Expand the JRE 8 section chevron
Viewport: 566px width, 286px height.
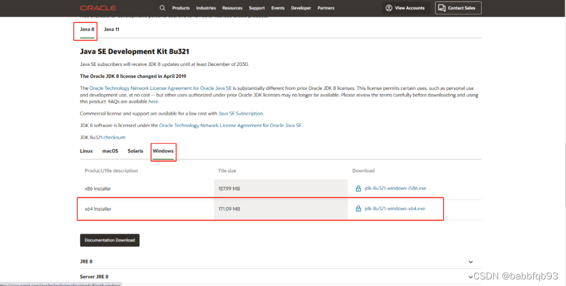coord(470,262)
